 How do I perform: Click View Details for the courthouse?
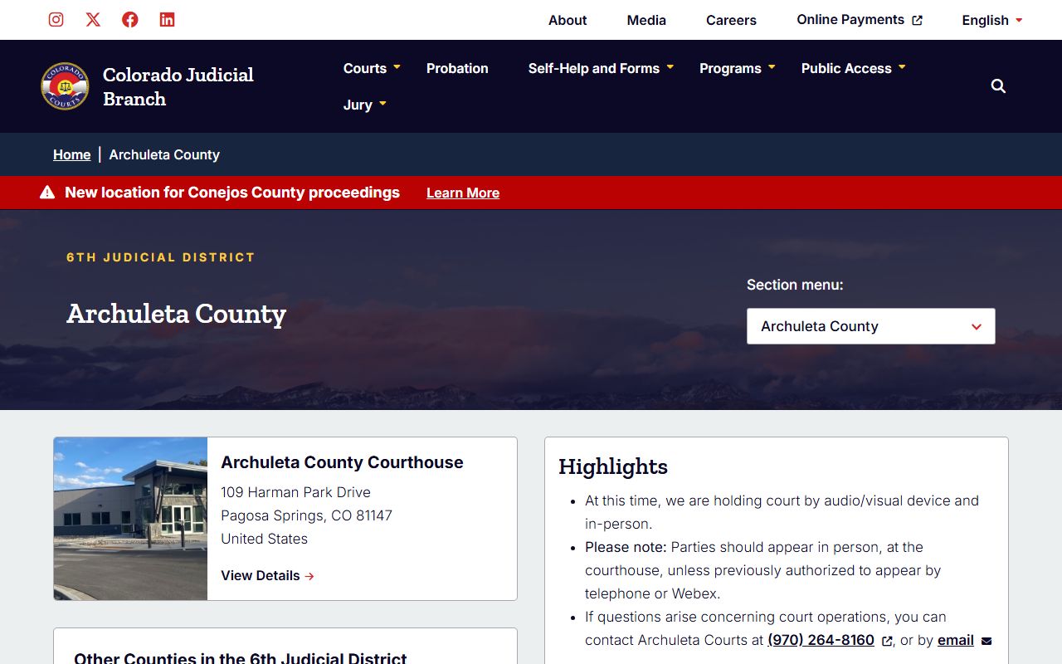[267, 575]
